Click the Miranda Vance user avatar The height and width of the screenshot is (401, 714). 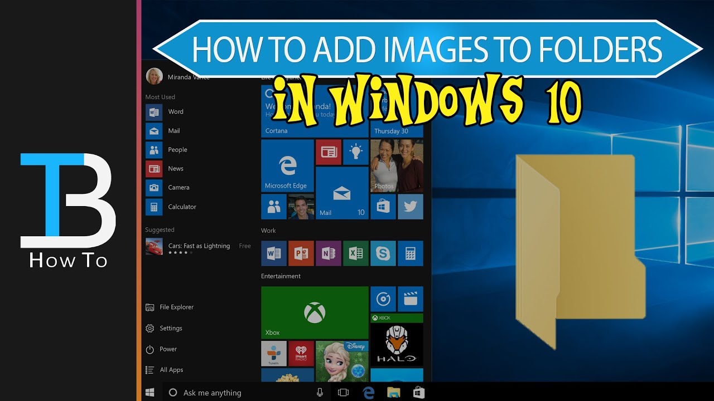(154, 76)
